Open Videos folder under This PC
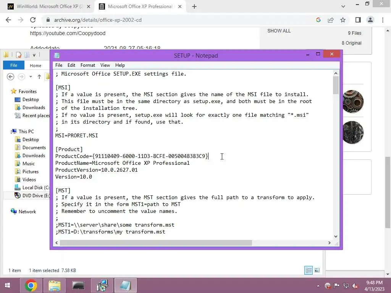391x293 pixels. coord(29,180)
